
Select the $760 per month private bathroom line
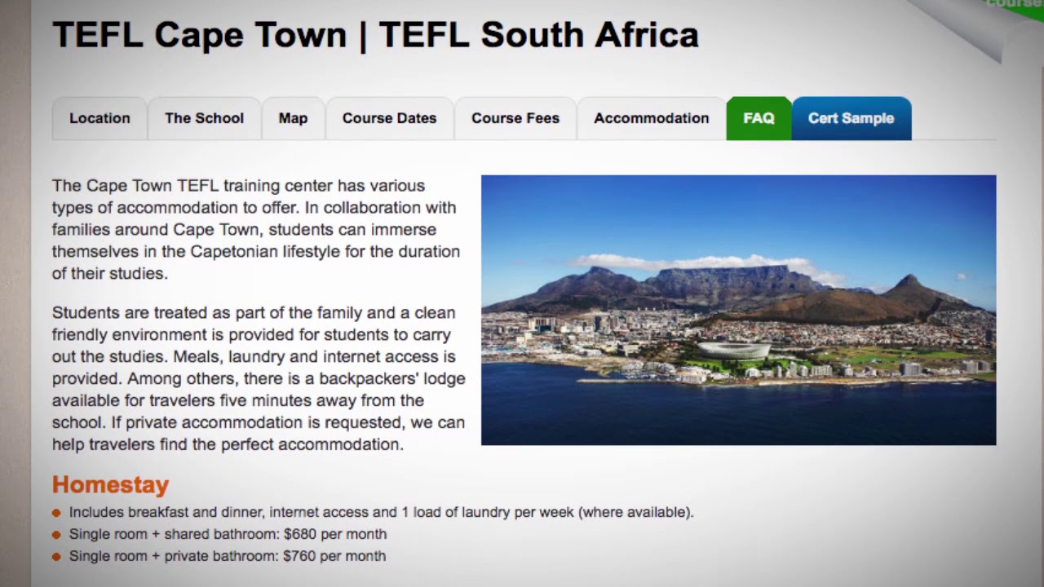pyautogui.click(x=227, y=556)
